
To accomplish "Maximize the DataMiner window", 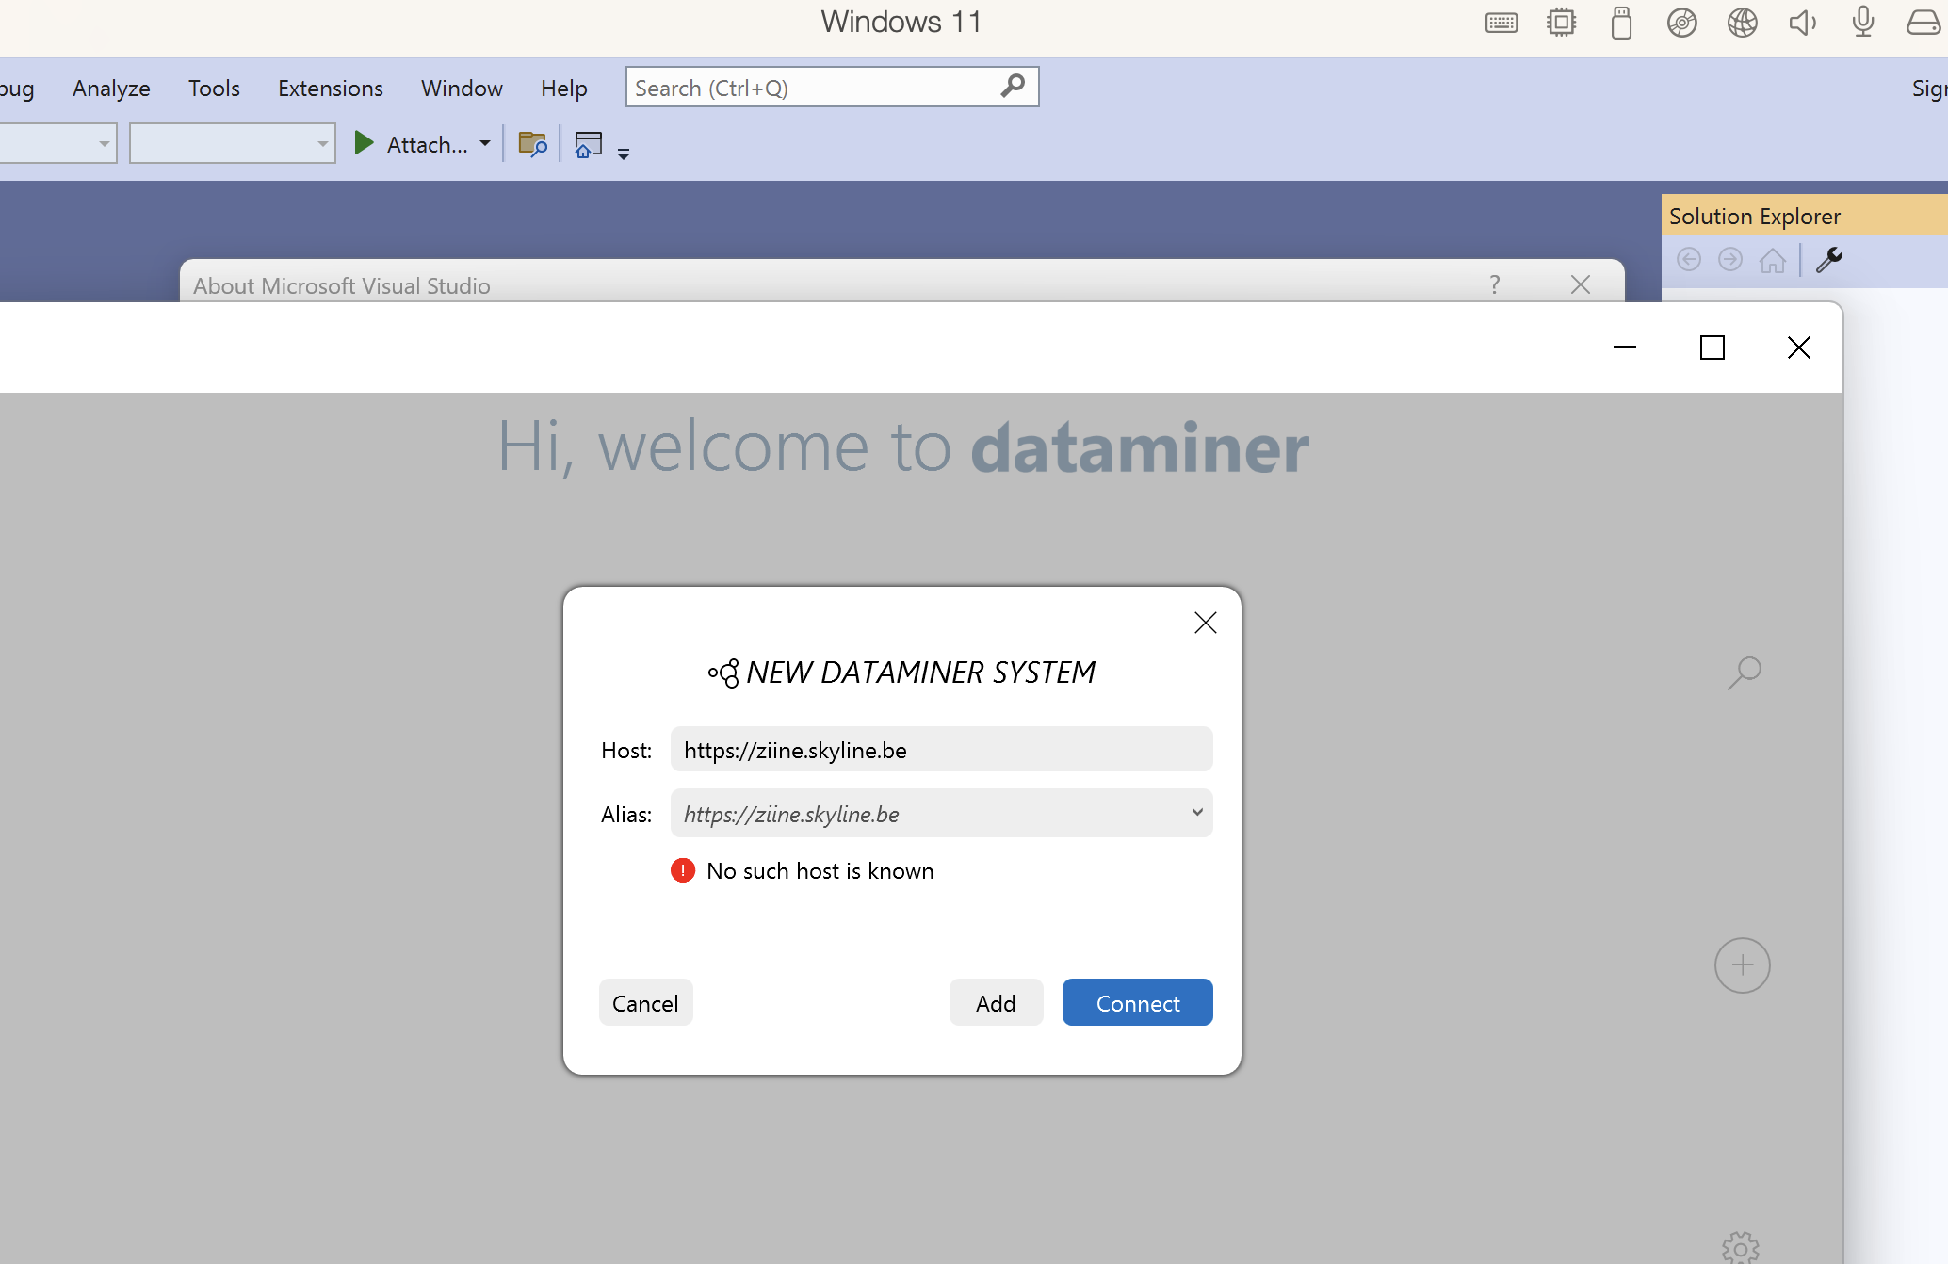I will click(1713, 348).
